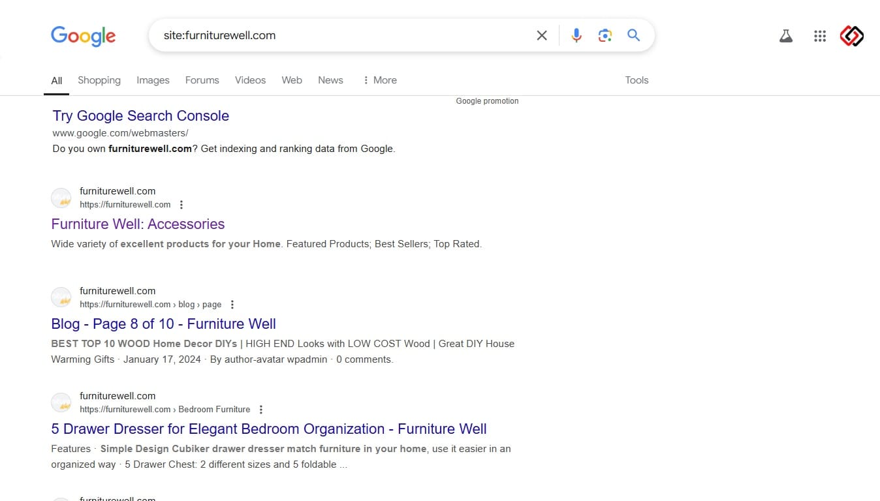
Task: Open three-dot menu for Bedroom Furniture result
Action: pyautogui.click(x=260, y=410)
